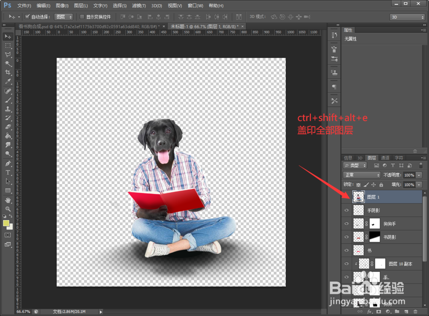Select the Paint Bucket tool
The image size is (429, 316).
pyautogui.click(x=8, y=136)
